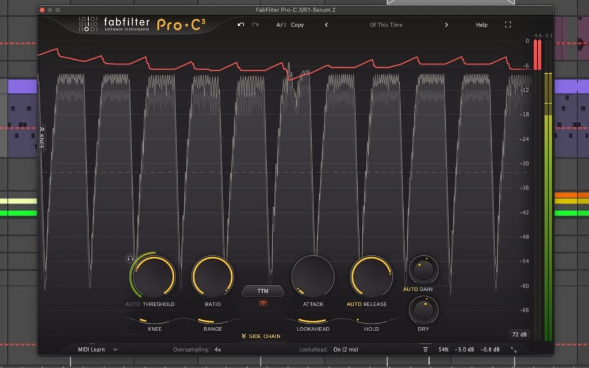The width and height of the screenshot is (589, 368).
Task: Open the Help menu
Action: [x=481, y=25]
